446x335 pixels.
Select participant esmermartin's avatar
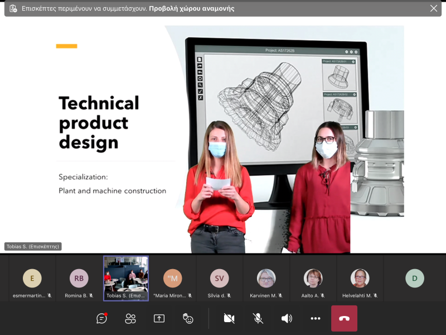(32, 278)
